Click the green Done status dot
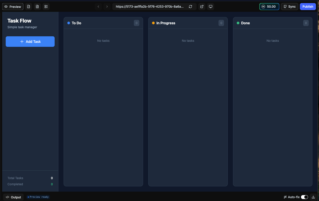The image size is (319, 201). coord(238,23)
